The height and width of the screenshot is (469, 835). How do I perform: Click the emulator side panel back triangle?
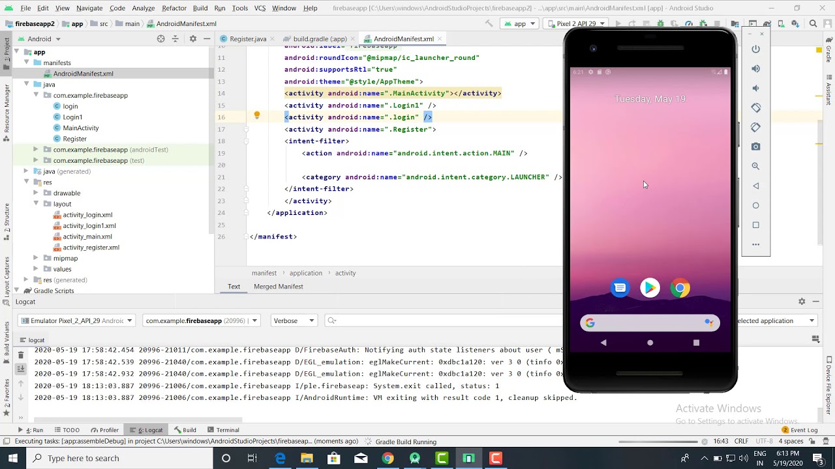tap(755, 186)
